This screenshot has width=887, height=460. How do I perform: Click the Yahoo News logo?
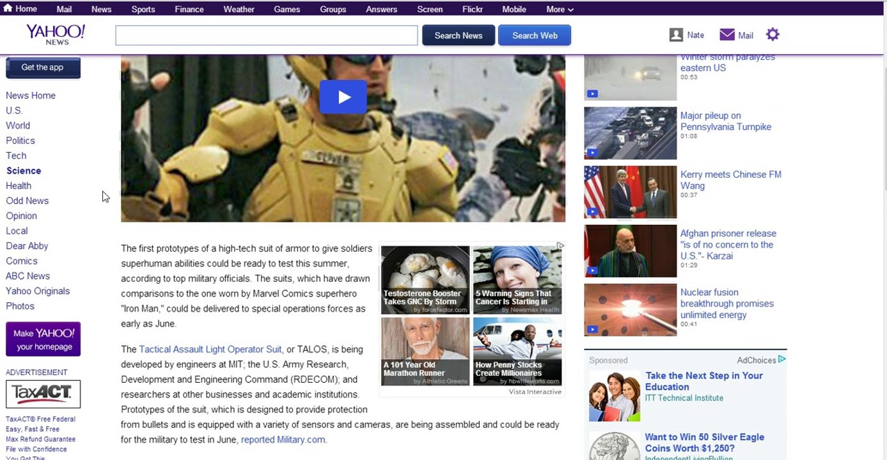click(x=56, y=34)
